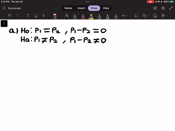Expand the shapes dropdown arrow
175x131 pixels.
(148, 16)
